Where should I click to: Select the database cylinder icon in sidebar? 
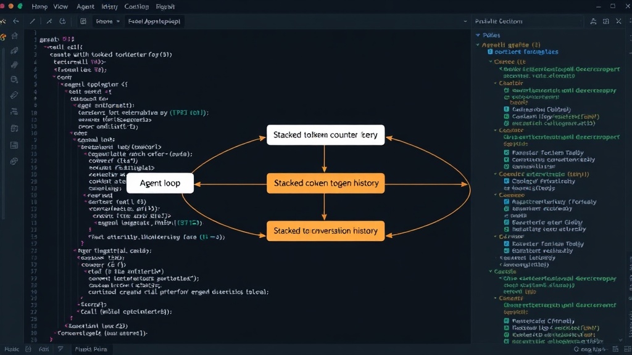pos(15,80)
